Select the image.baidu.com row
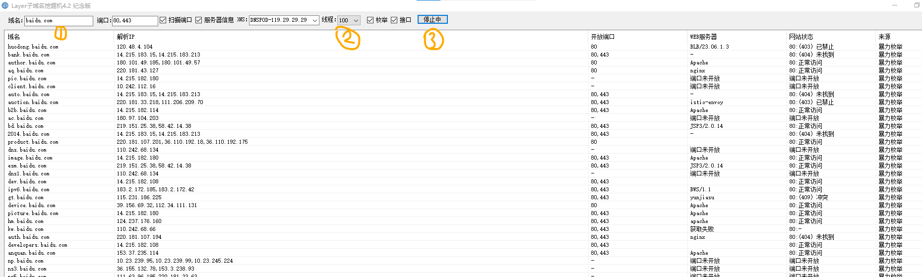 [x=463, y=158]
